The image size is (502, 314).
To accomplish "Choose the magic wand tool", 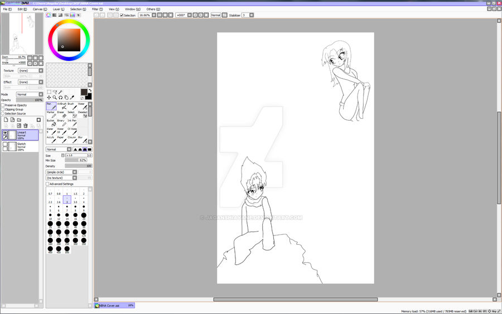I will [60, 92].
